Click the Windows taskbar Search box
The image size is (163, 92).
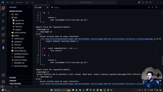coord(62,90)
